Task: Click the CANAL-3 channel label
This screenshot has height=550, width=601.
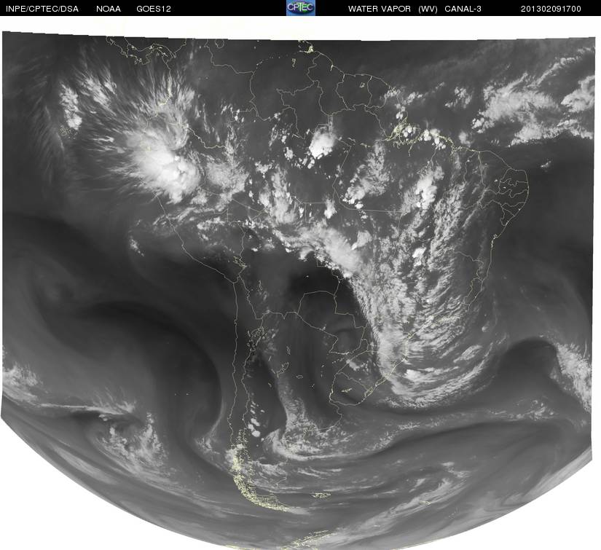Action: point(463,9)
